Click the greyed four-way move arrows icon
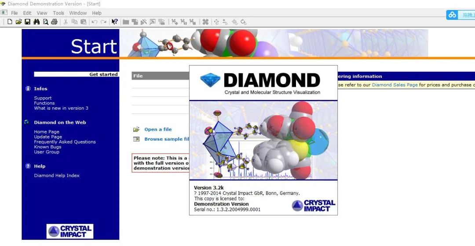This screenshot has height=246, width=475. [216, 22]
